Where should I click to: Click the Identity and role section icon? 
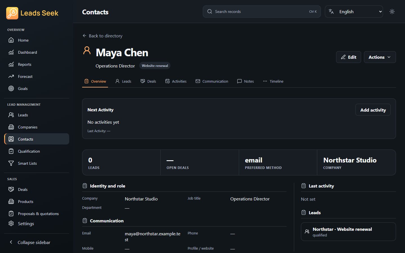[85, 186]
